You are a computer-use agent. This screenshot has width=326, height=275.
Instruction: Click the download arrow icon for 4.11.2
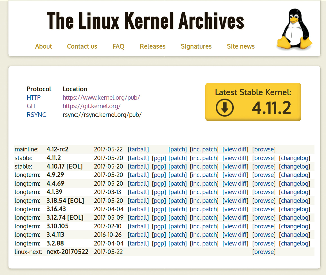pos(224,108)
